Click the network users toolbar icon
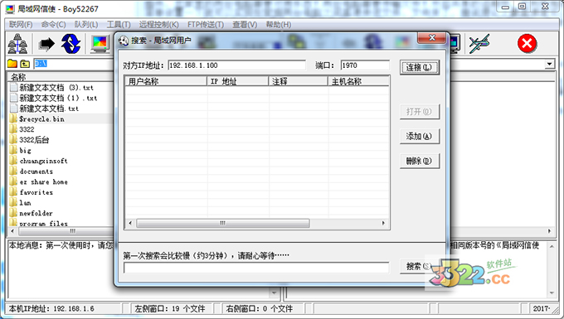Screen dimensions: 564x319 coord(17,43)
